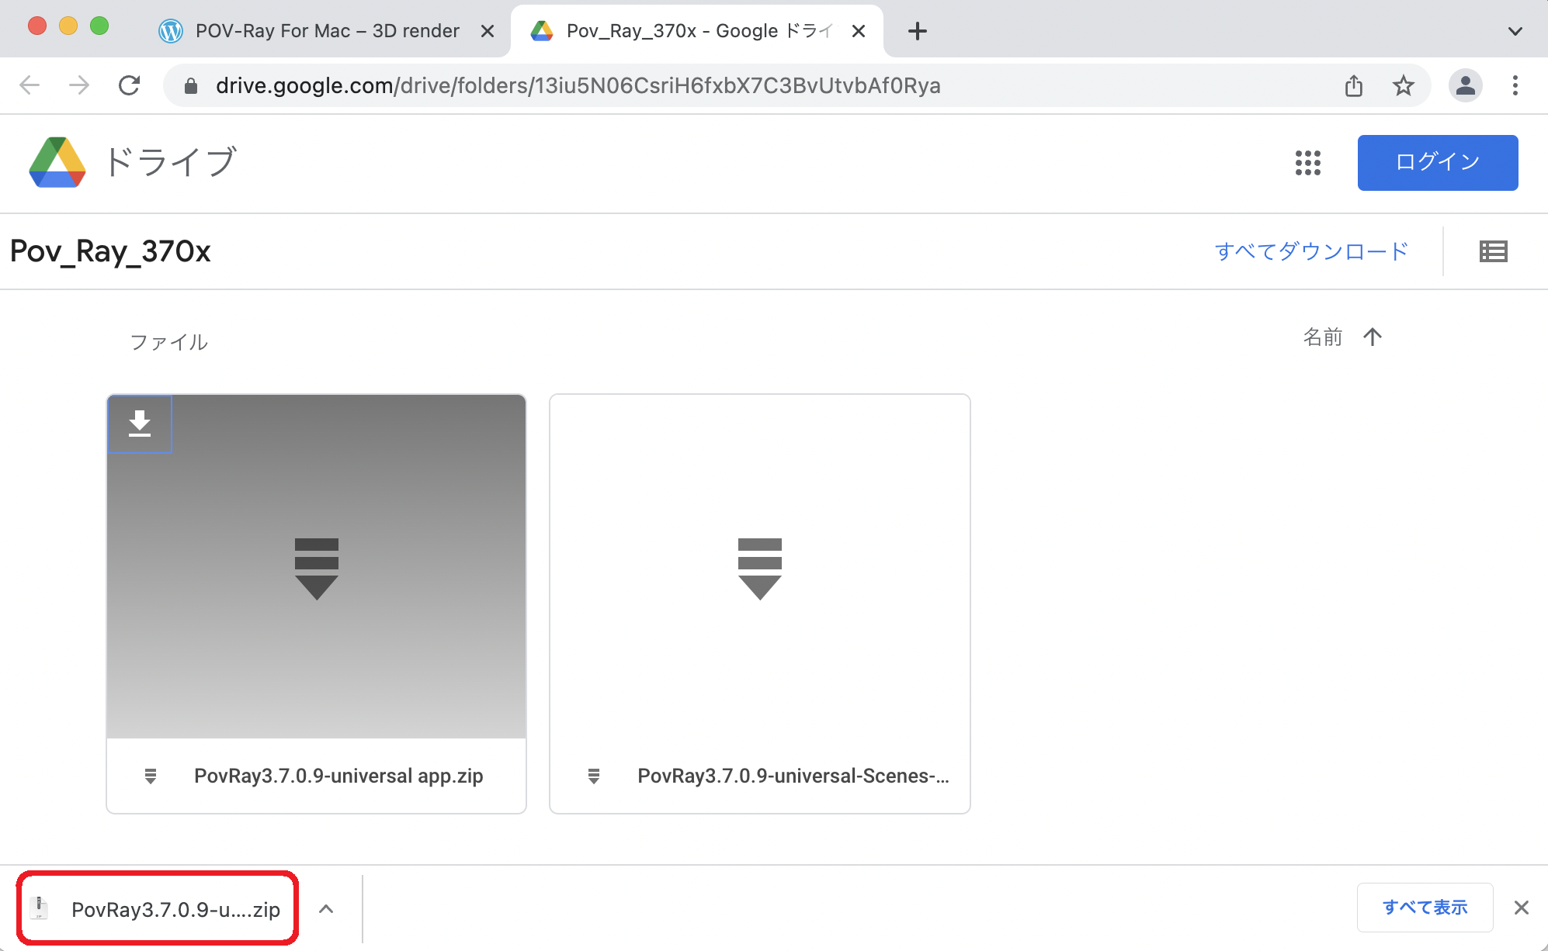Click すべて表示 downloads button
The width and height of the screenshot is (1548, 951).
coord(1425,908)
